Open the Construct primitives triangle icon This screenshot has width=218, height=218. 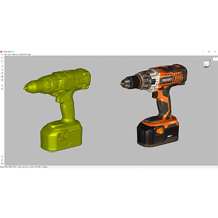[x=2, y=85]
